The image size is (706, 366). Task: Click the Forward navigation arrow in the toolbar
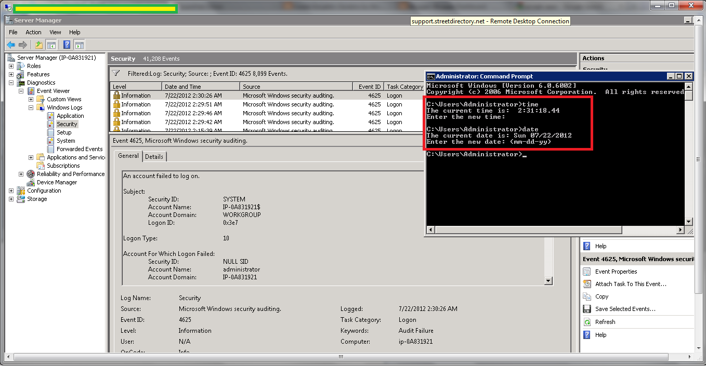coord(23,45)
